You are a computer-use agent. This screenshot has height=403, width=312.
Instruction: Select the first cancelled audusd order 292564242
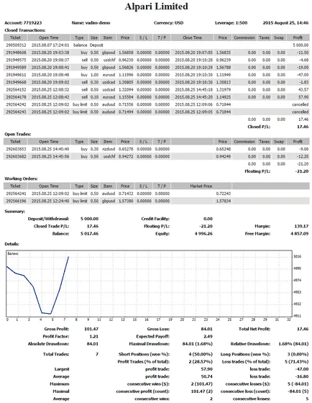click(x=157, y=104)
